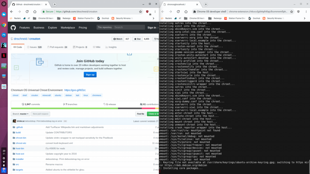Click the red shield extension icon in left window
This screenshot has height=174, width=310.
coord(147,12)
